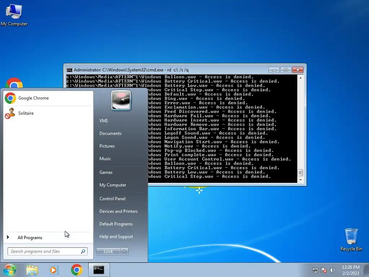Click the Show desktop button at taskbar end
The image size is (369, 277).
click(x=367, y=270)
